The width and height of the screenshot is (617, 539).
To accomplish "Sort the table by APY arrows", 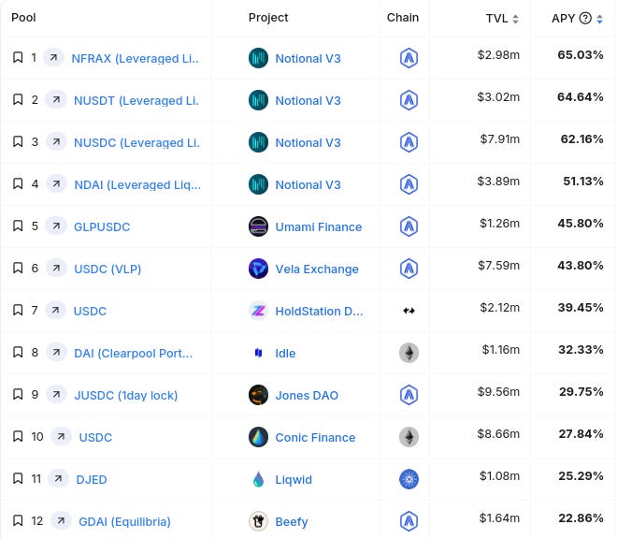I will (x=599, y=19).
